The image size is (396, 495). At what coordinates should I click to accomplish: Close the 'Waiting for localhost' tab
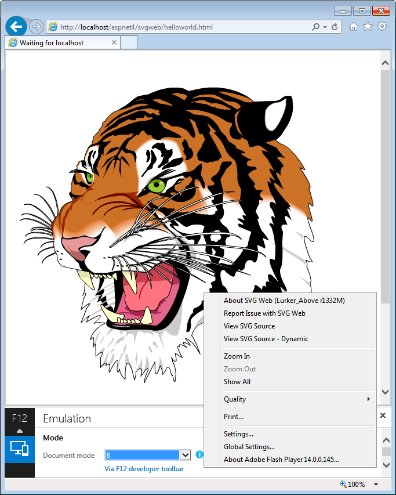tap(114, 42)
